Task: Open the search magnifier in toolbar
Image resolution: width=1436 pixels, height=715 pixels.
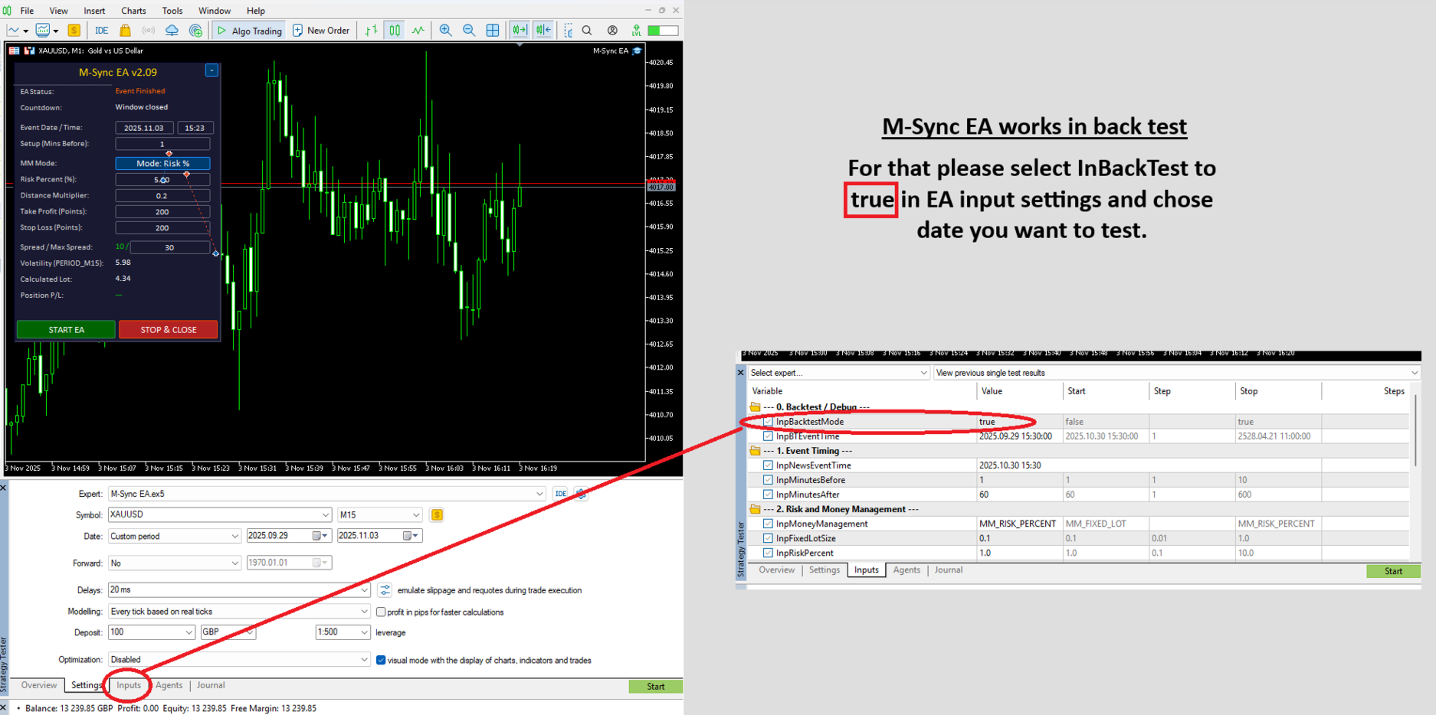Action: tap(587, 31)
